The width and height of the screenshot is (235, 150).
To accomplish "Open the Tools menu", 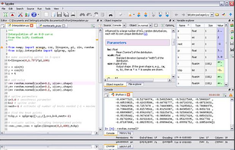I will [48, 8].
